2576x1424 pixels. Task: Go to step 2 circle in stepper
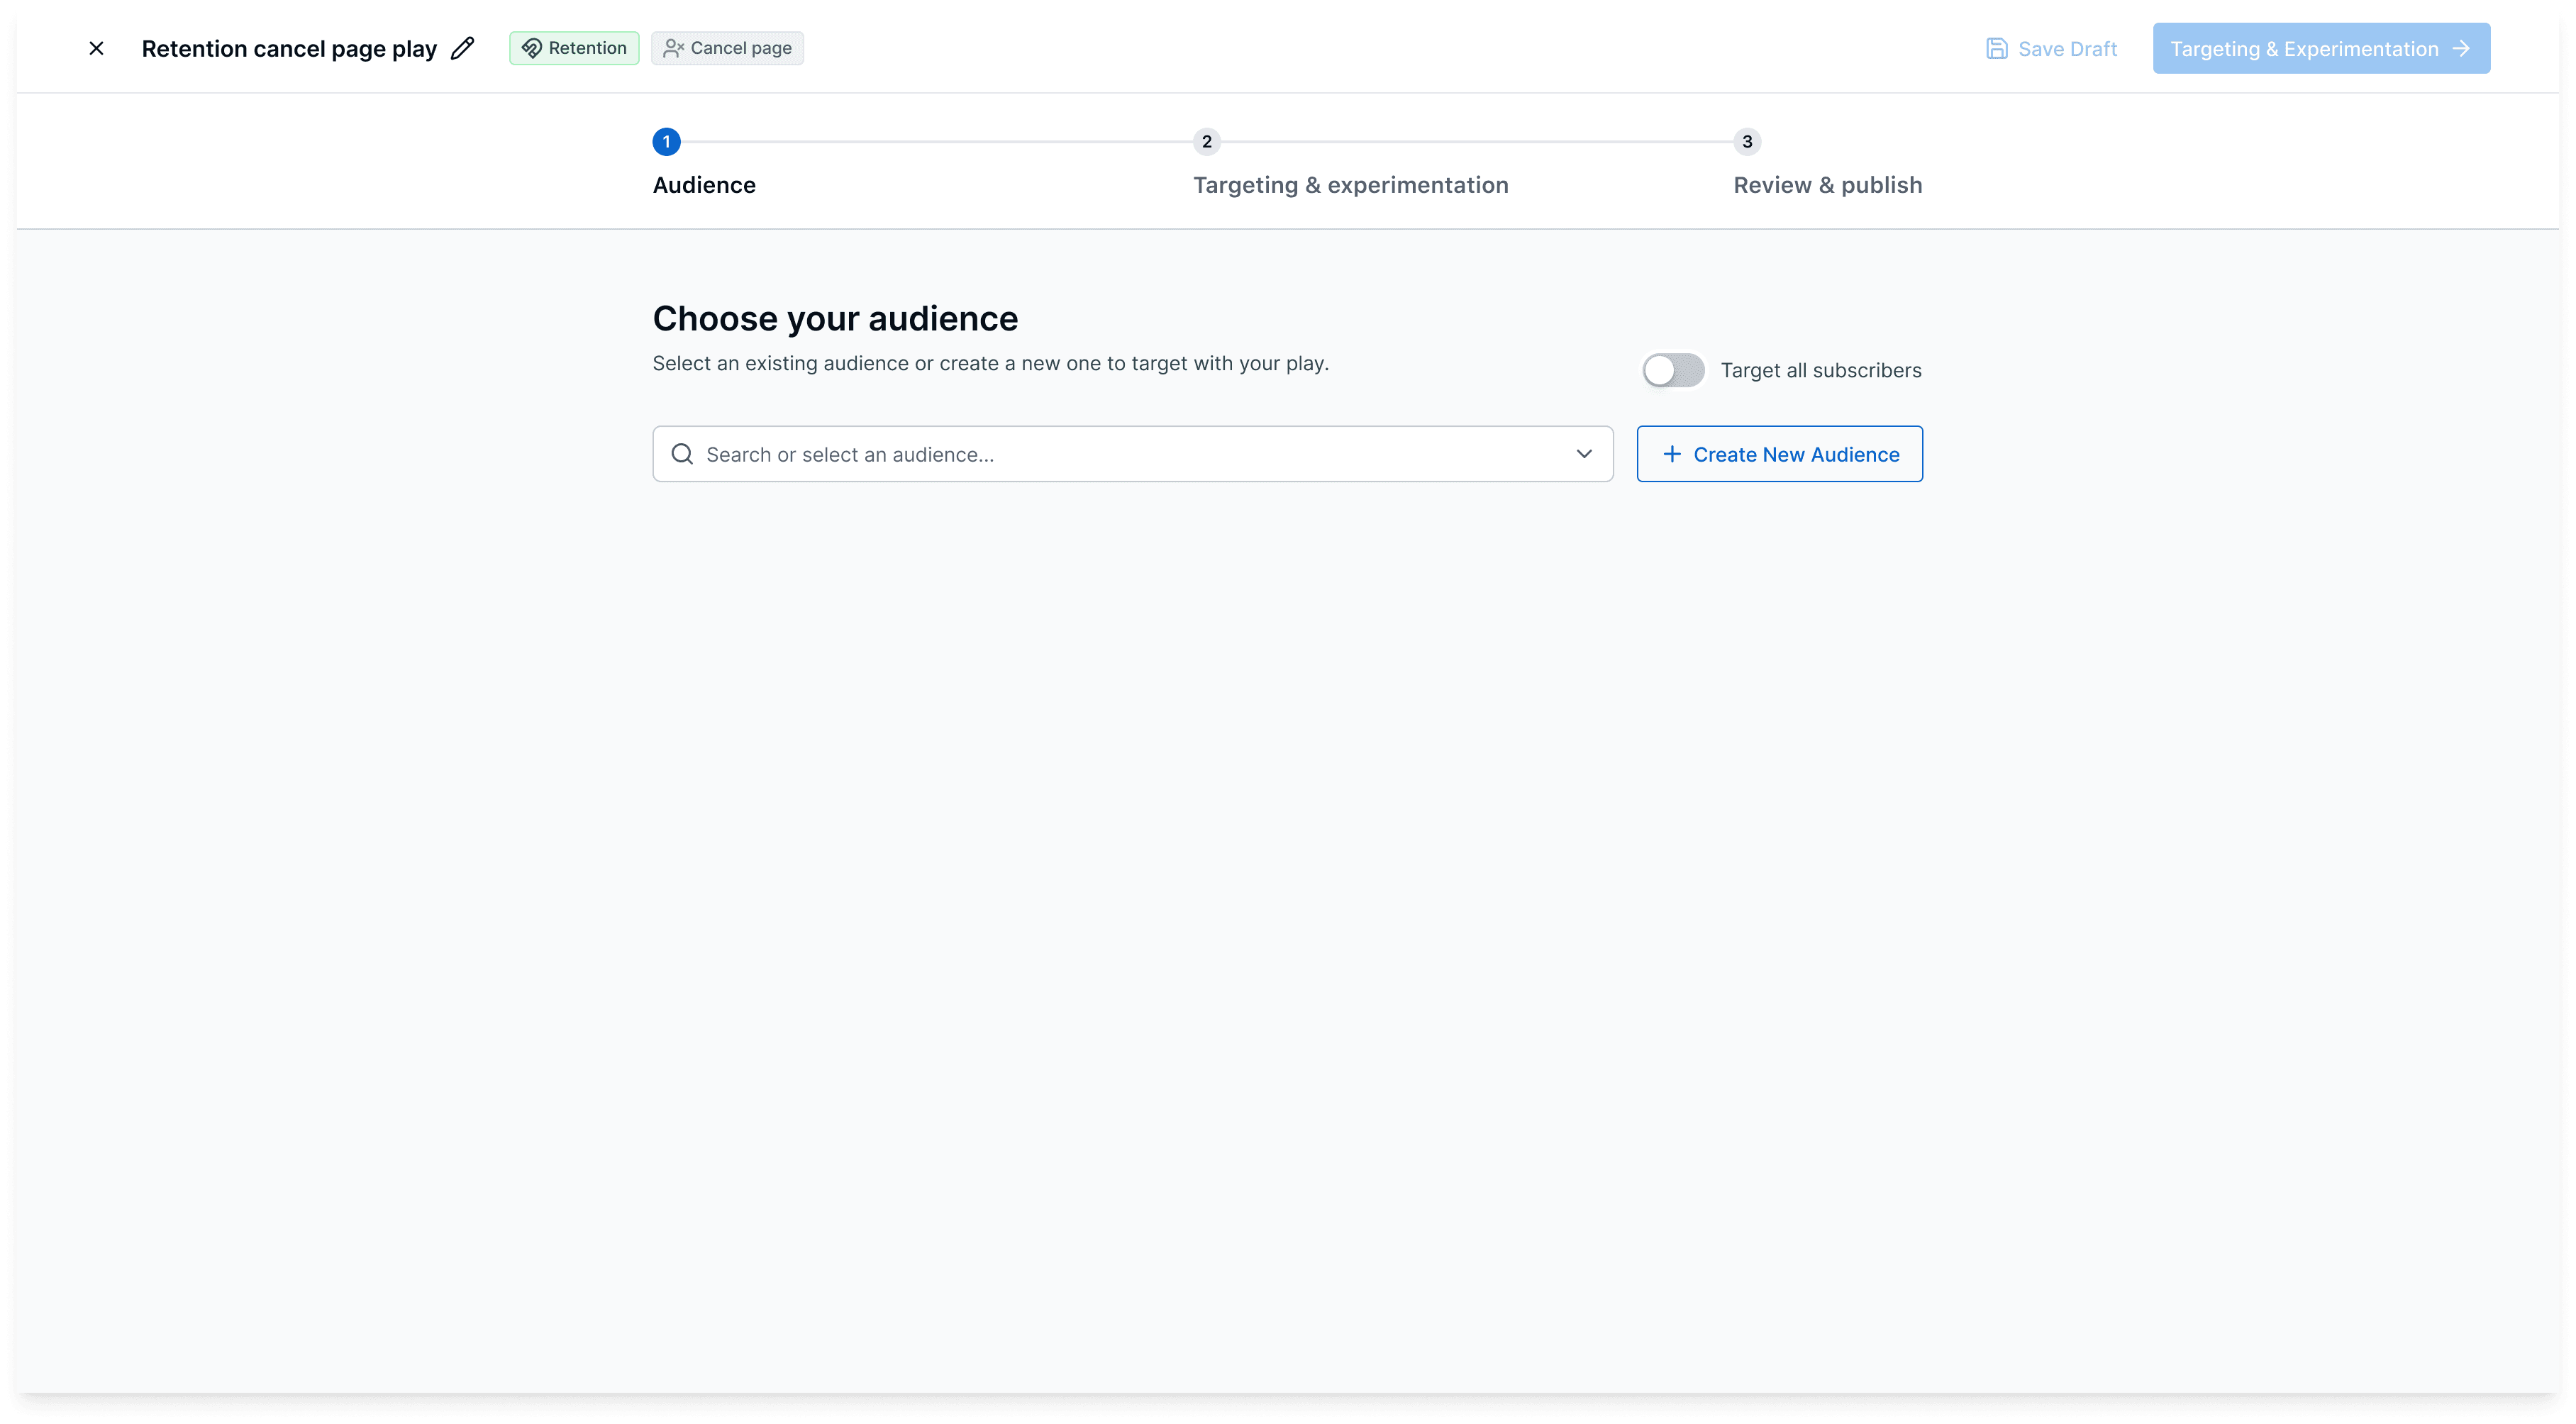click(1206, 142)
